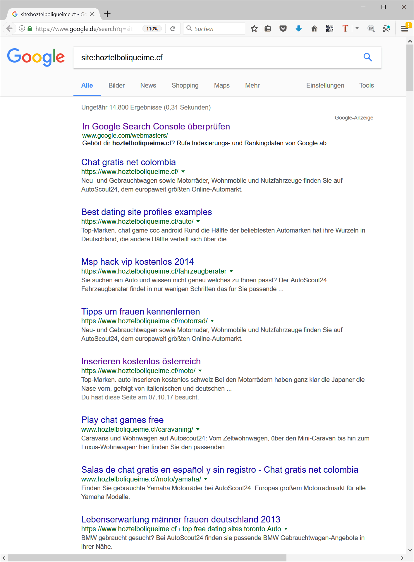Open 'Msp hack vip kostenlos 2014' result
414x562 pixels.
pyautogui.click(x=138, y=262)
